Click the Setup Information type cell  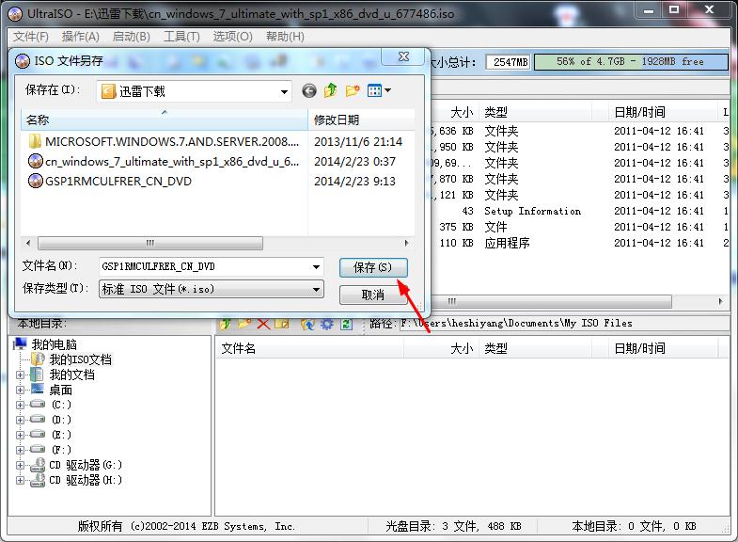(533, 211)
